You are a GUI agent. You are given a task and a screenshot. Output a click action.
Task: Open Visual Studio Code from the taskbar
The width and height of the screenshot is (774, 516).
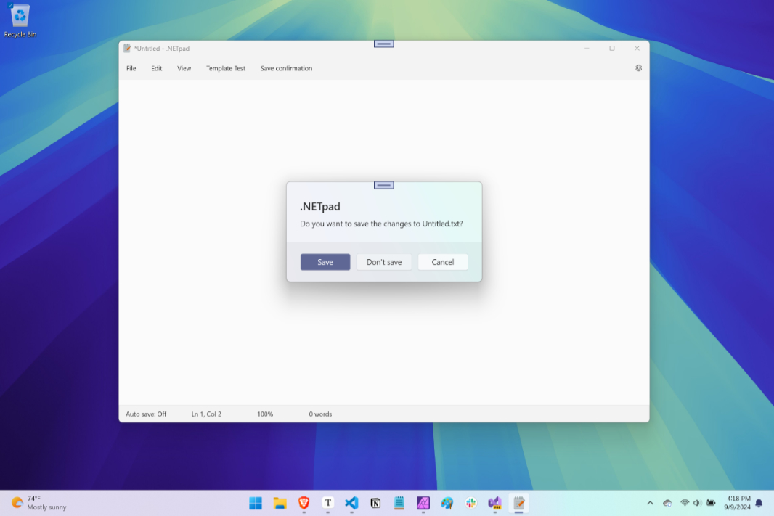(x=351, y=503)
